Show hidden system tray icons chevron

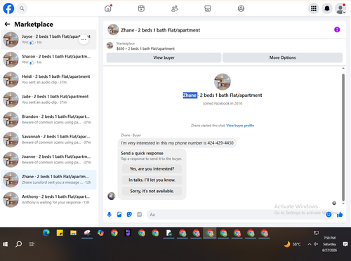pyautogui.click(x=310, y=244)
